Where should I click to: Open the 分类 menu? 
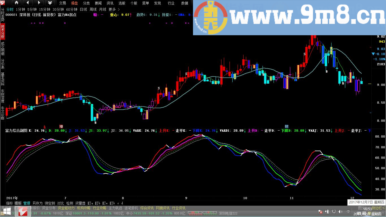pos(86,3)
